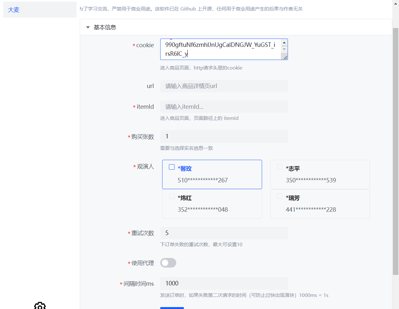Click ID number 350************539
The width and height of the screenshot is (399, 309).
click(x=311, y=180)
